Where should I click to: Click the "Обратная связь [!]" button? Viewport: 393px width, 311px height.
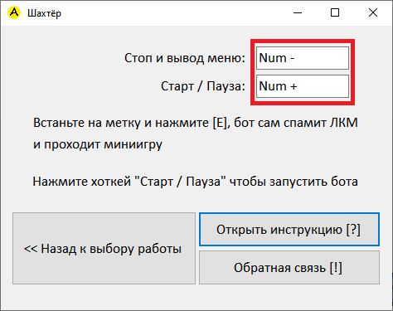pos(289,268)
